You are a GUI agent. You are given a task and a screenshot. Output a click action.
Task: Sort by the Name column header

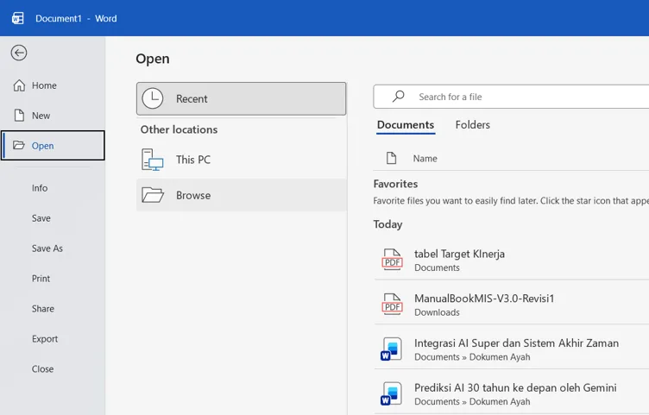tap(425, 159)
